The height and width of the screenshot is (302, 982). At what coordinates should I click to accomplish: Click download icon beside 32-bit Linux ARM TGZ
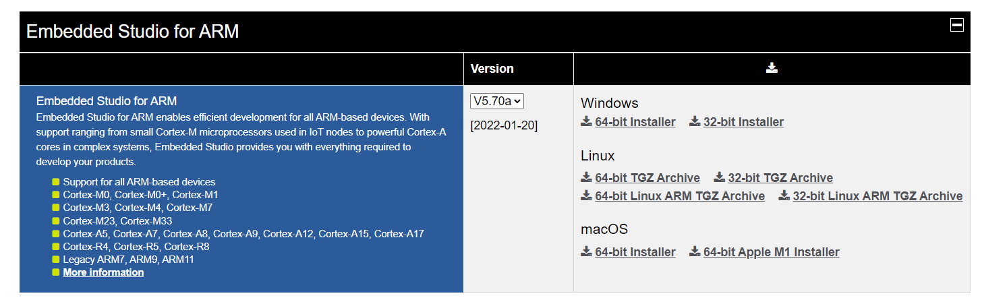[x=784, y=195]
